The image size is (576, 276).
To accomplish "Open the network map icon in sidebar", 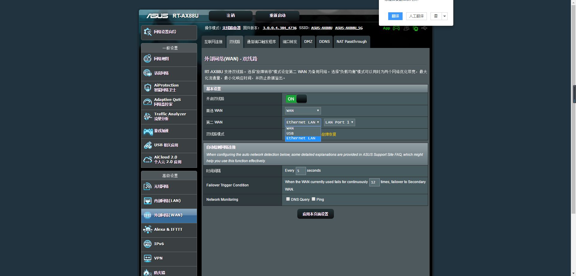I will pos(147,59).
